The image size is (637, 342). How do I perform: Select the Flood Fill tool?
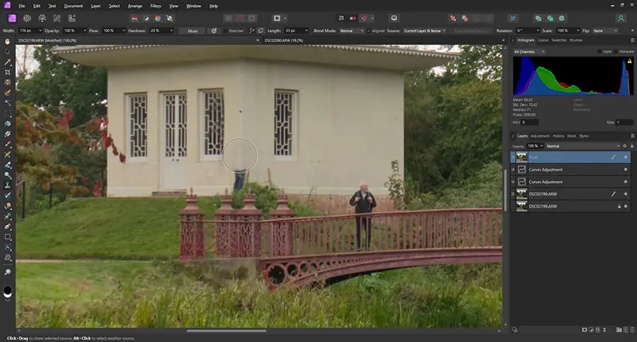coord(7,124)
